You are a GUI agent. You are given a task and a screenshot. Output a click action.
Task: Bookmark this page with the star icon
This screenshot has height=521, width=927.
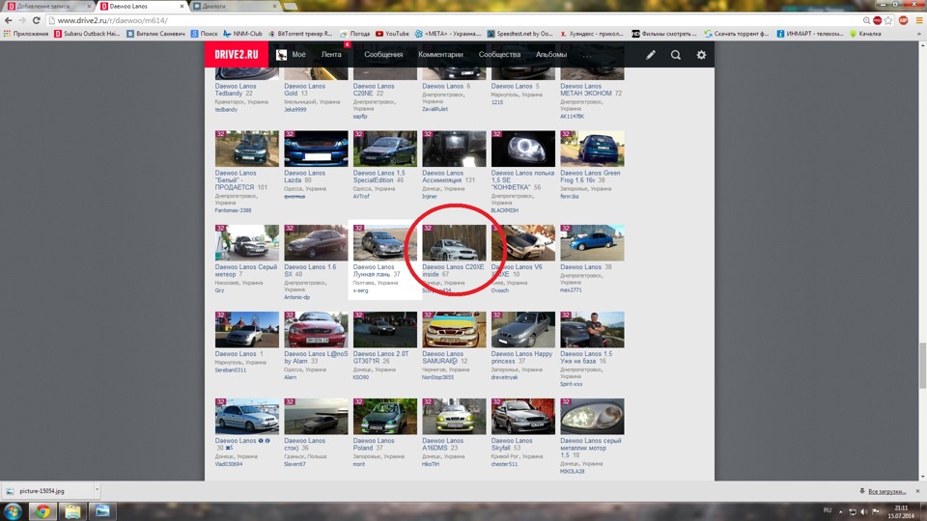click(888, 20)
